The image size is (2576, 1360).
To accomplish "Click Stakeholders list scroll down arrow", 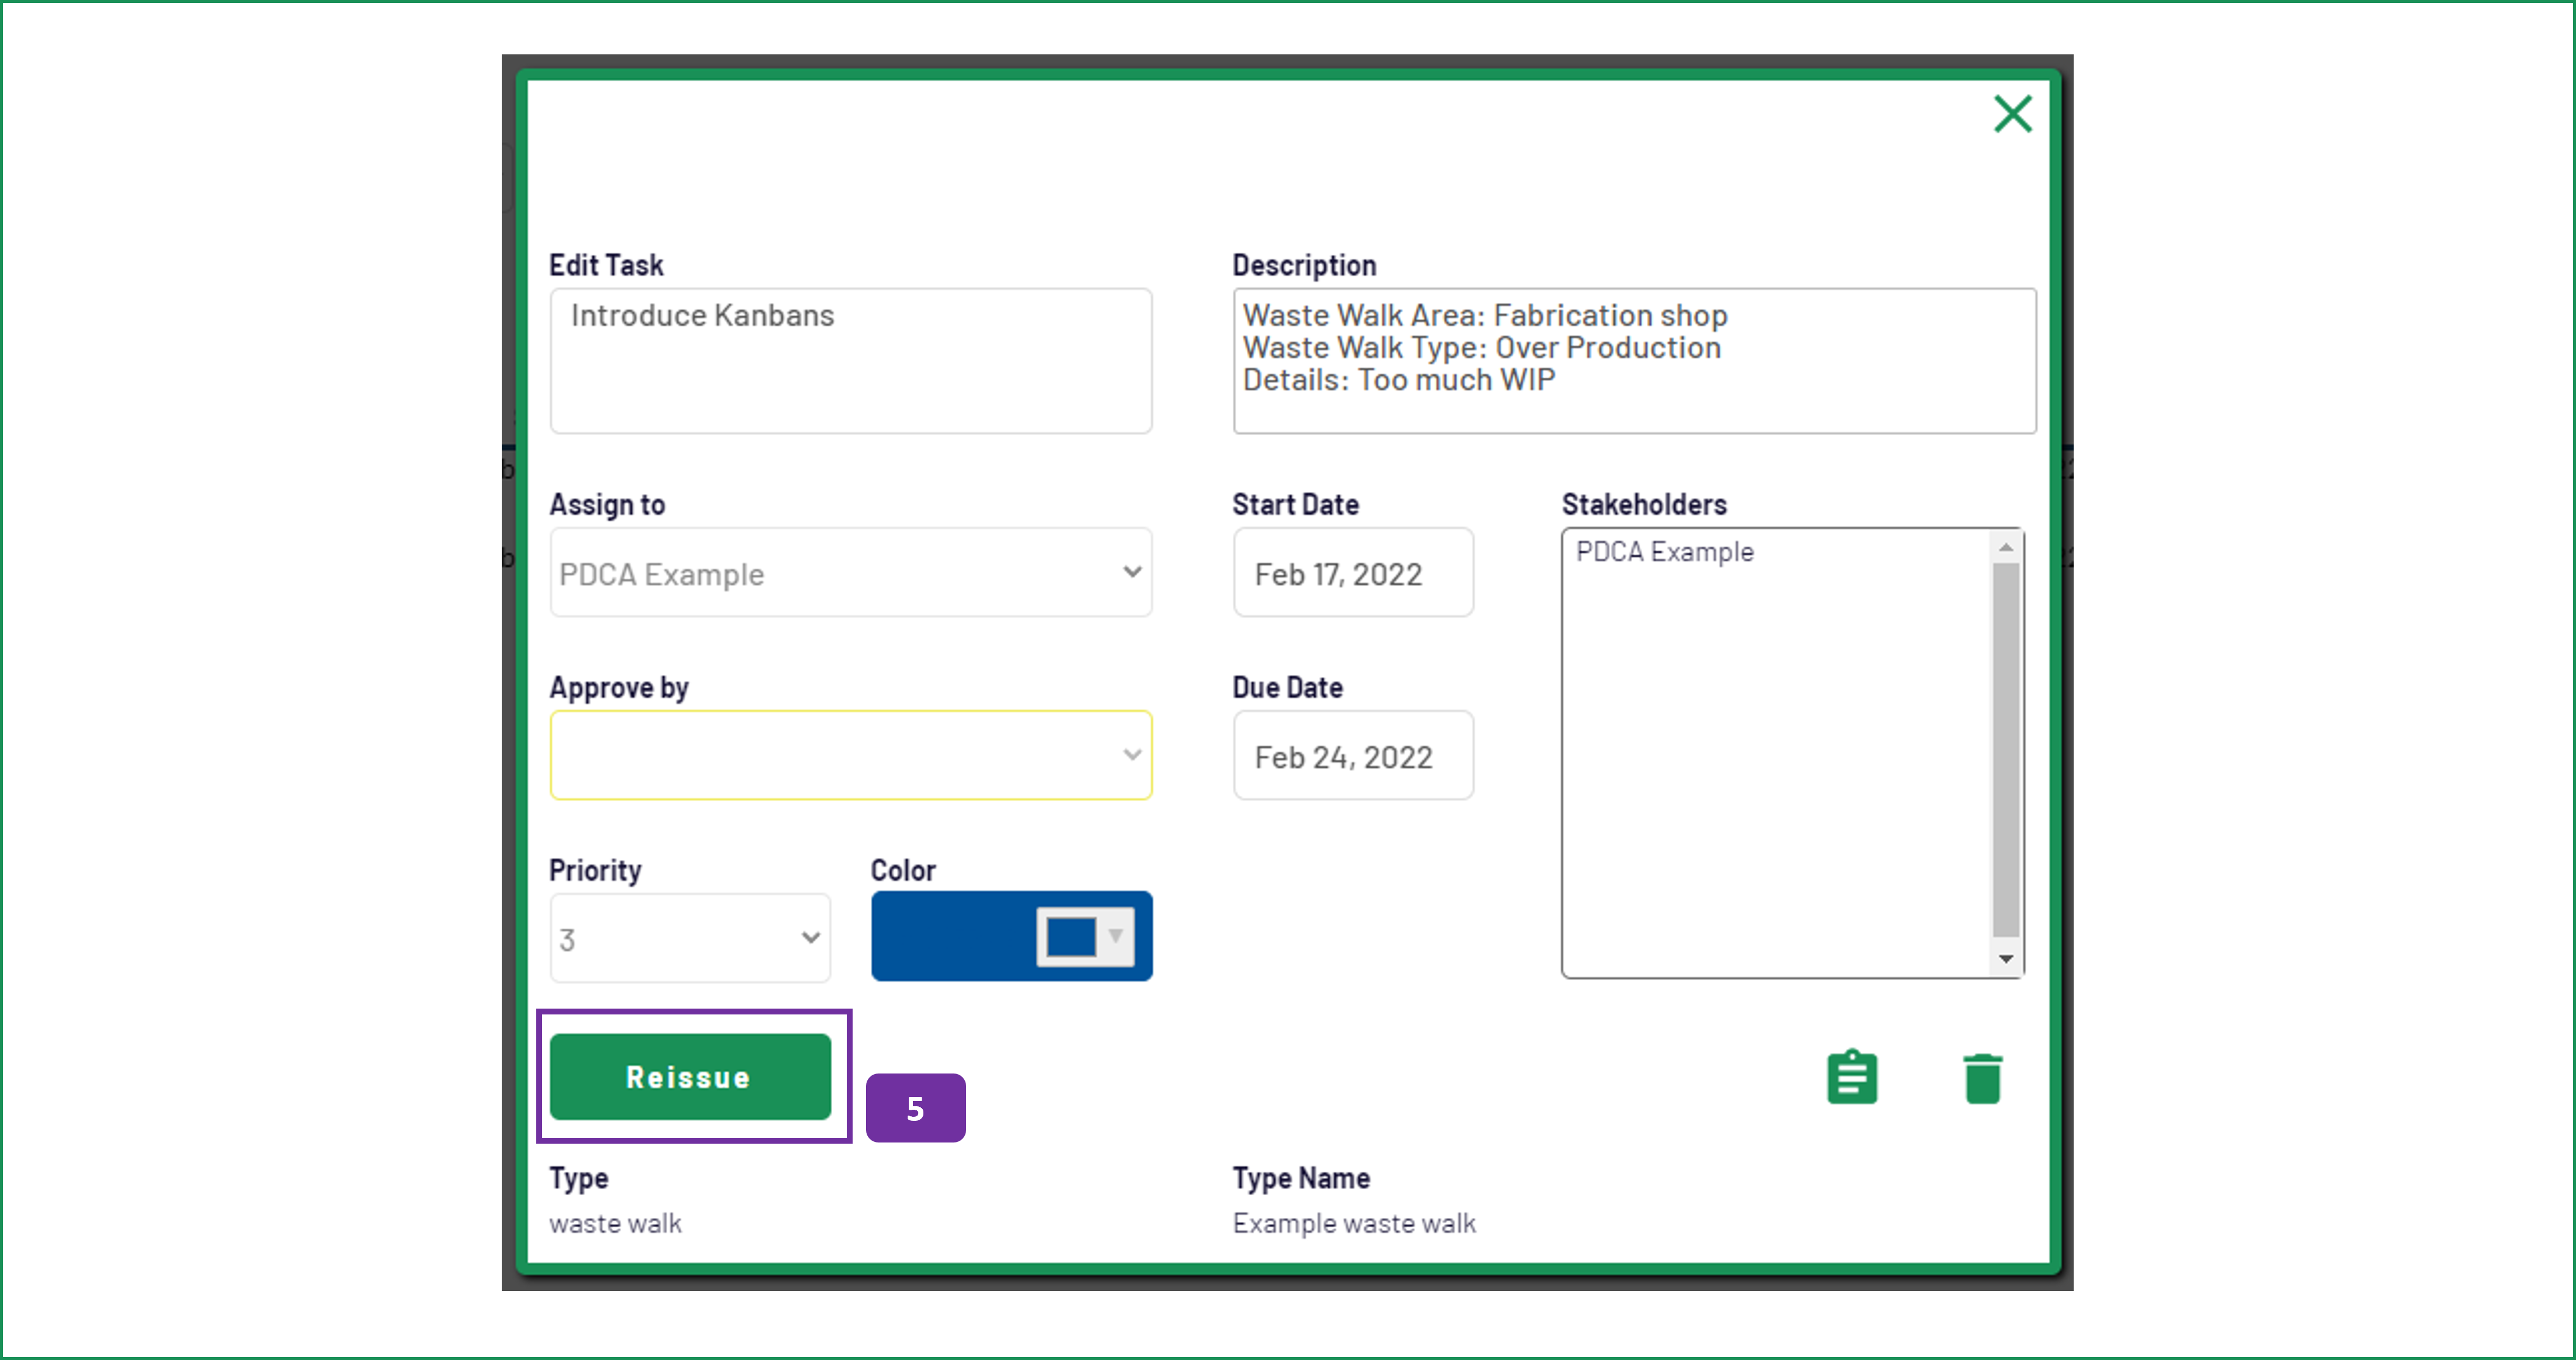I will (2006, 959).
